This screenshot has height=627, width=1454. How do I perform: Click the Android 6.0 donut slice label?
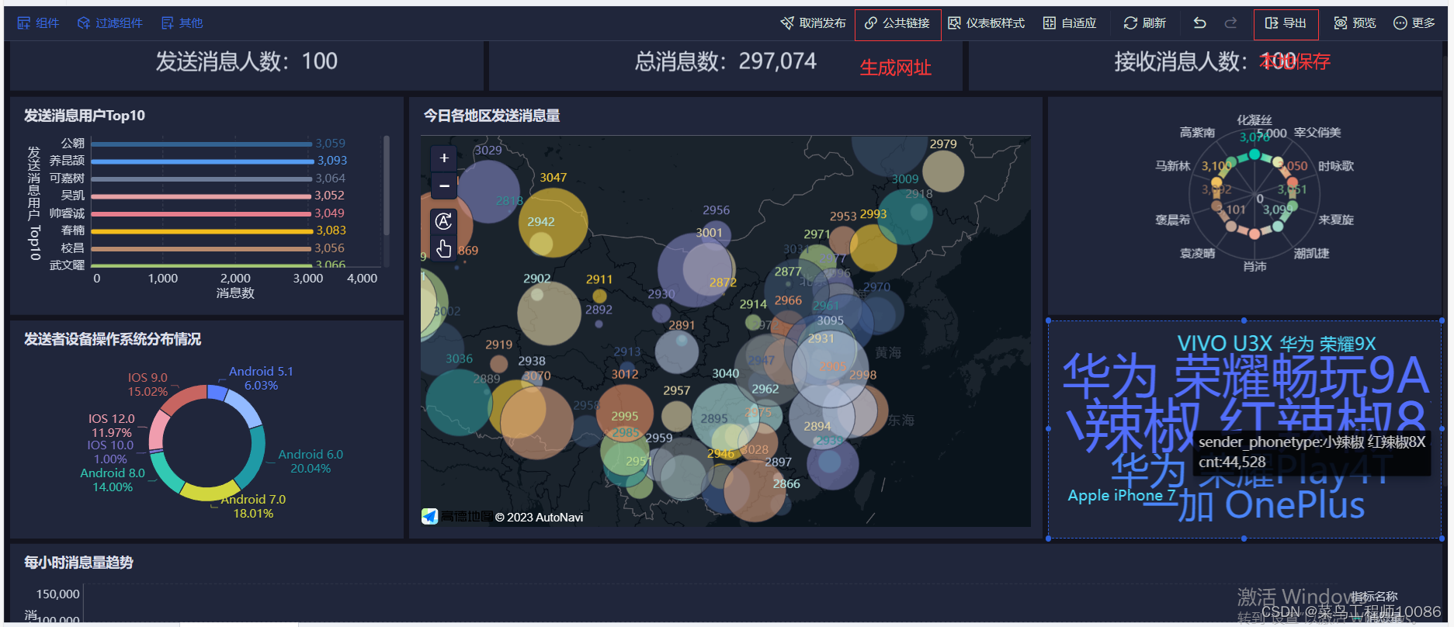point(311,461)
